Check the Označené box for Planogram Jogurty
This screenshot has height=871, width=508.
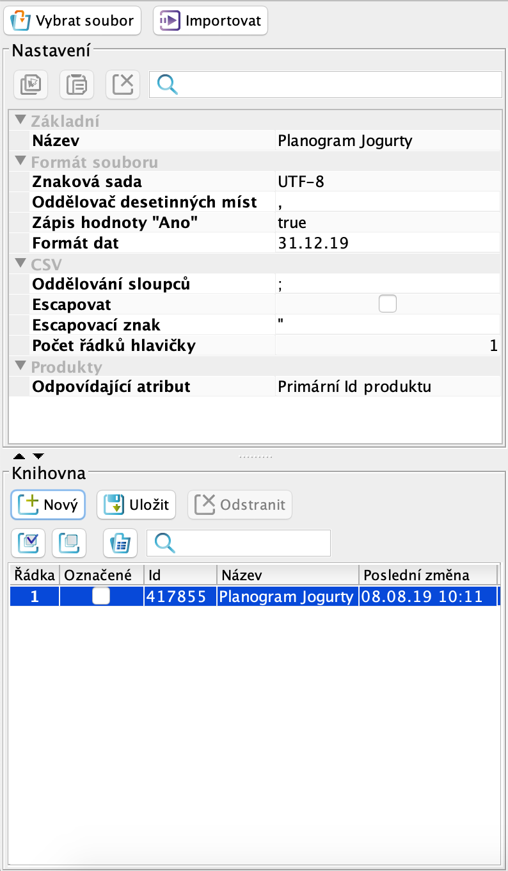click(100, 596)
